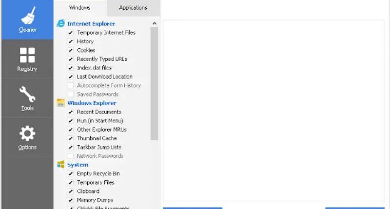Switch to the Applications tab
The image size is (390, 209).
pos(133,8)
